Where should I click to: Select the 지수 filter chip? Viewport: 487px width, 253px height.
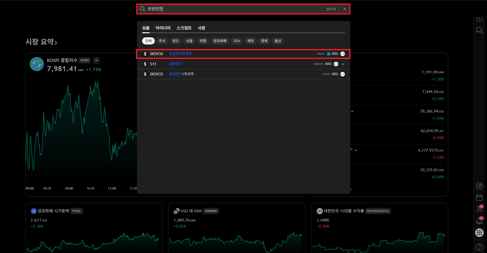click(237, 41)
